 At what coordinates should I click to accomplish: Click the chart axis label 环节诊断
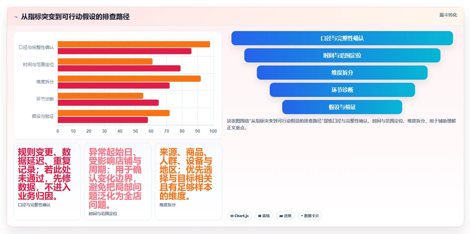point(45,99)
